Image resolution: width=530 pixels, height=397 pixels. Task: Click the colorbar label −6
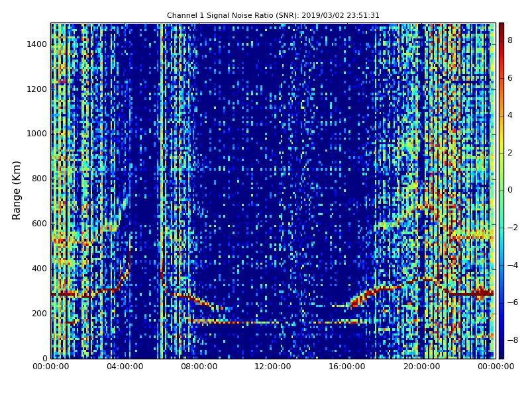(513, 302)
